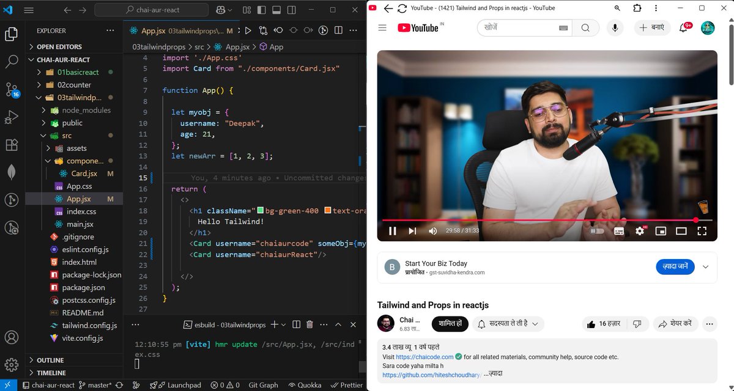Screen dimensions: 734x391
Task: Toggle the autoplay switch in video controls
Action: click(598, 231)
